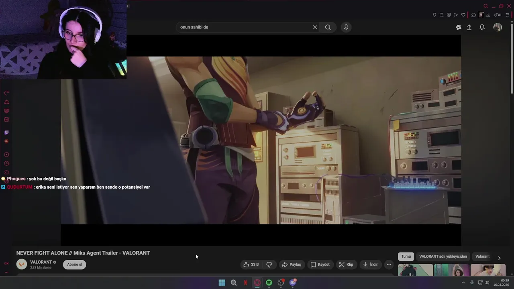Viewport: 514px width, 289px height.
Task: Open volume control in system tray
Action: coord(487,283)
